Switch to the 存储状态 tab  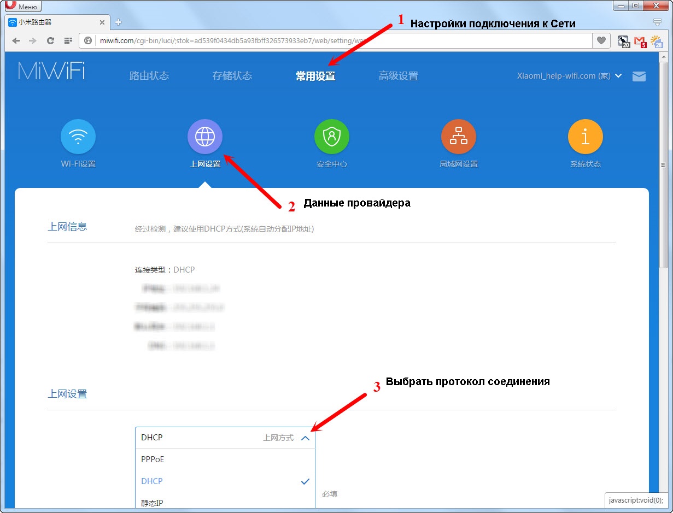[x=232, y=76]
